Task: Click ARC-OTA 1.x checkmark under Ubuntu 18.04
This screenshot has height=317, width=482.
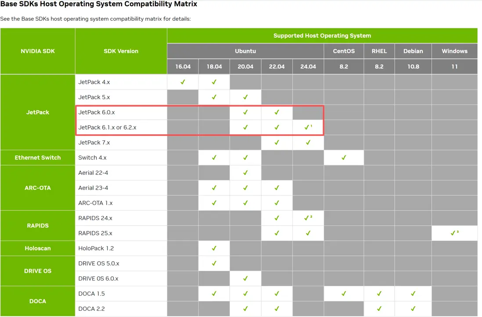Action: 214,203
